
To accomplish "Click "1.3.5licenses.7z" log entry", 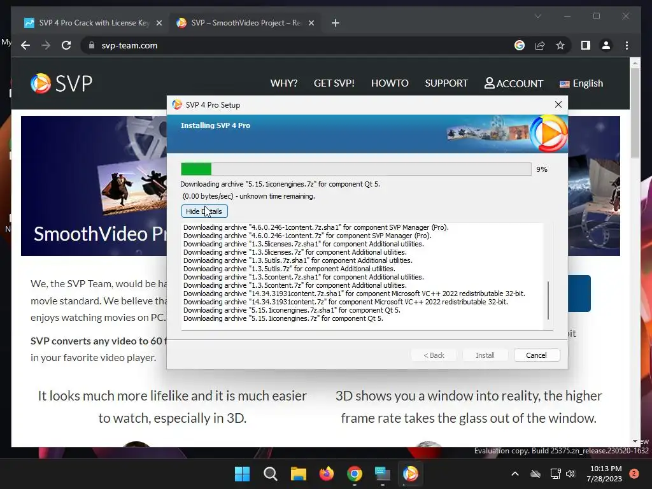I will click(x=295, y=252).
